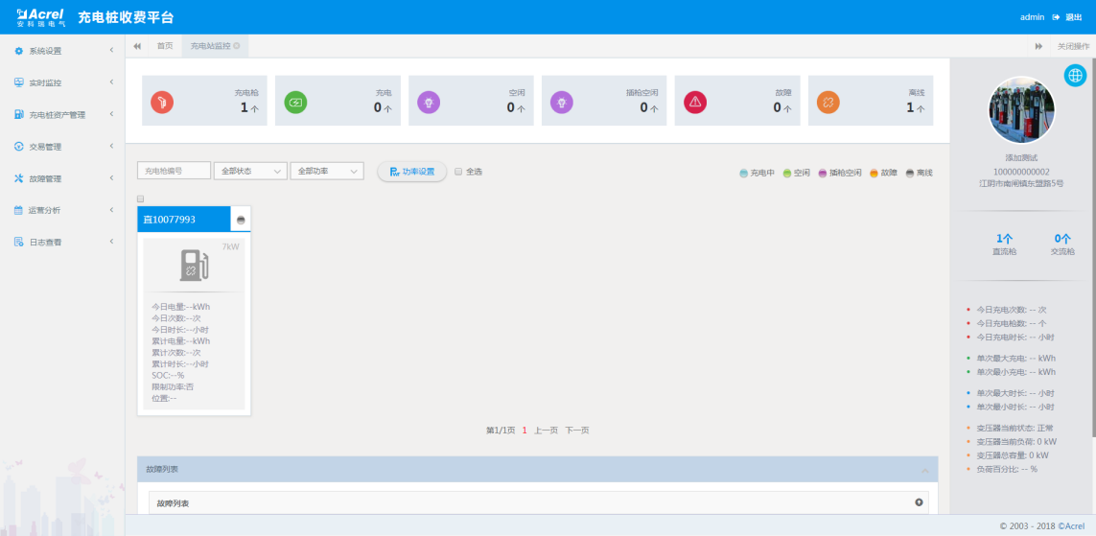Click the 退出 logout icon
Viewport: 1096px width, 536px height.
(x=1056, y=16)
